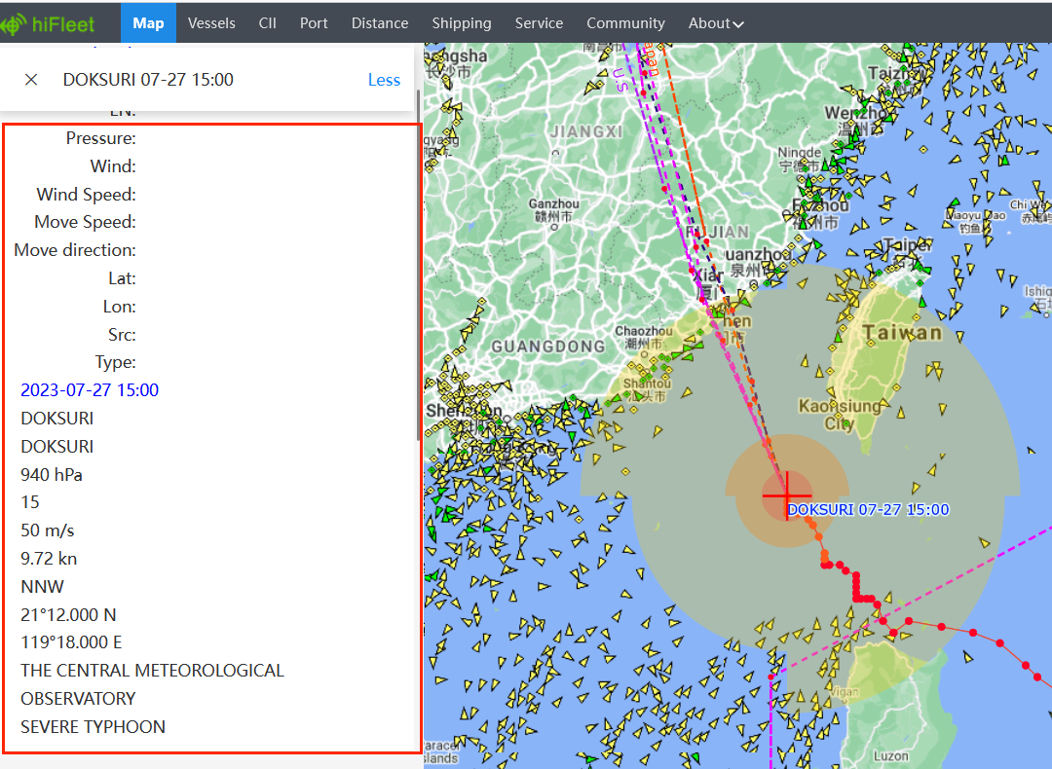
Task: Collapse details with the Less link
Action: [x=384, y=80]
